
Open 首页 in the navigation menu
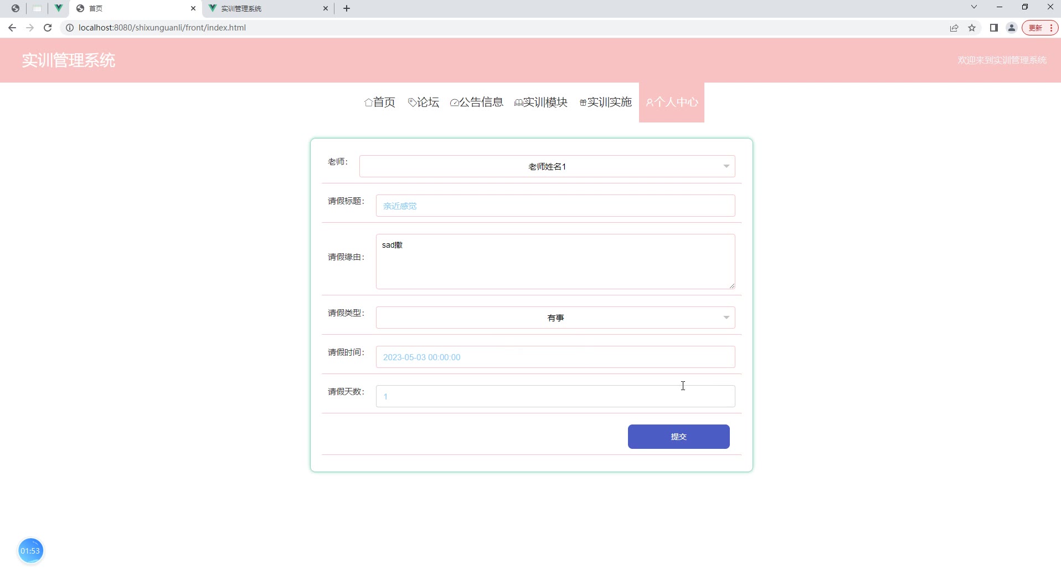click(380, 103)
